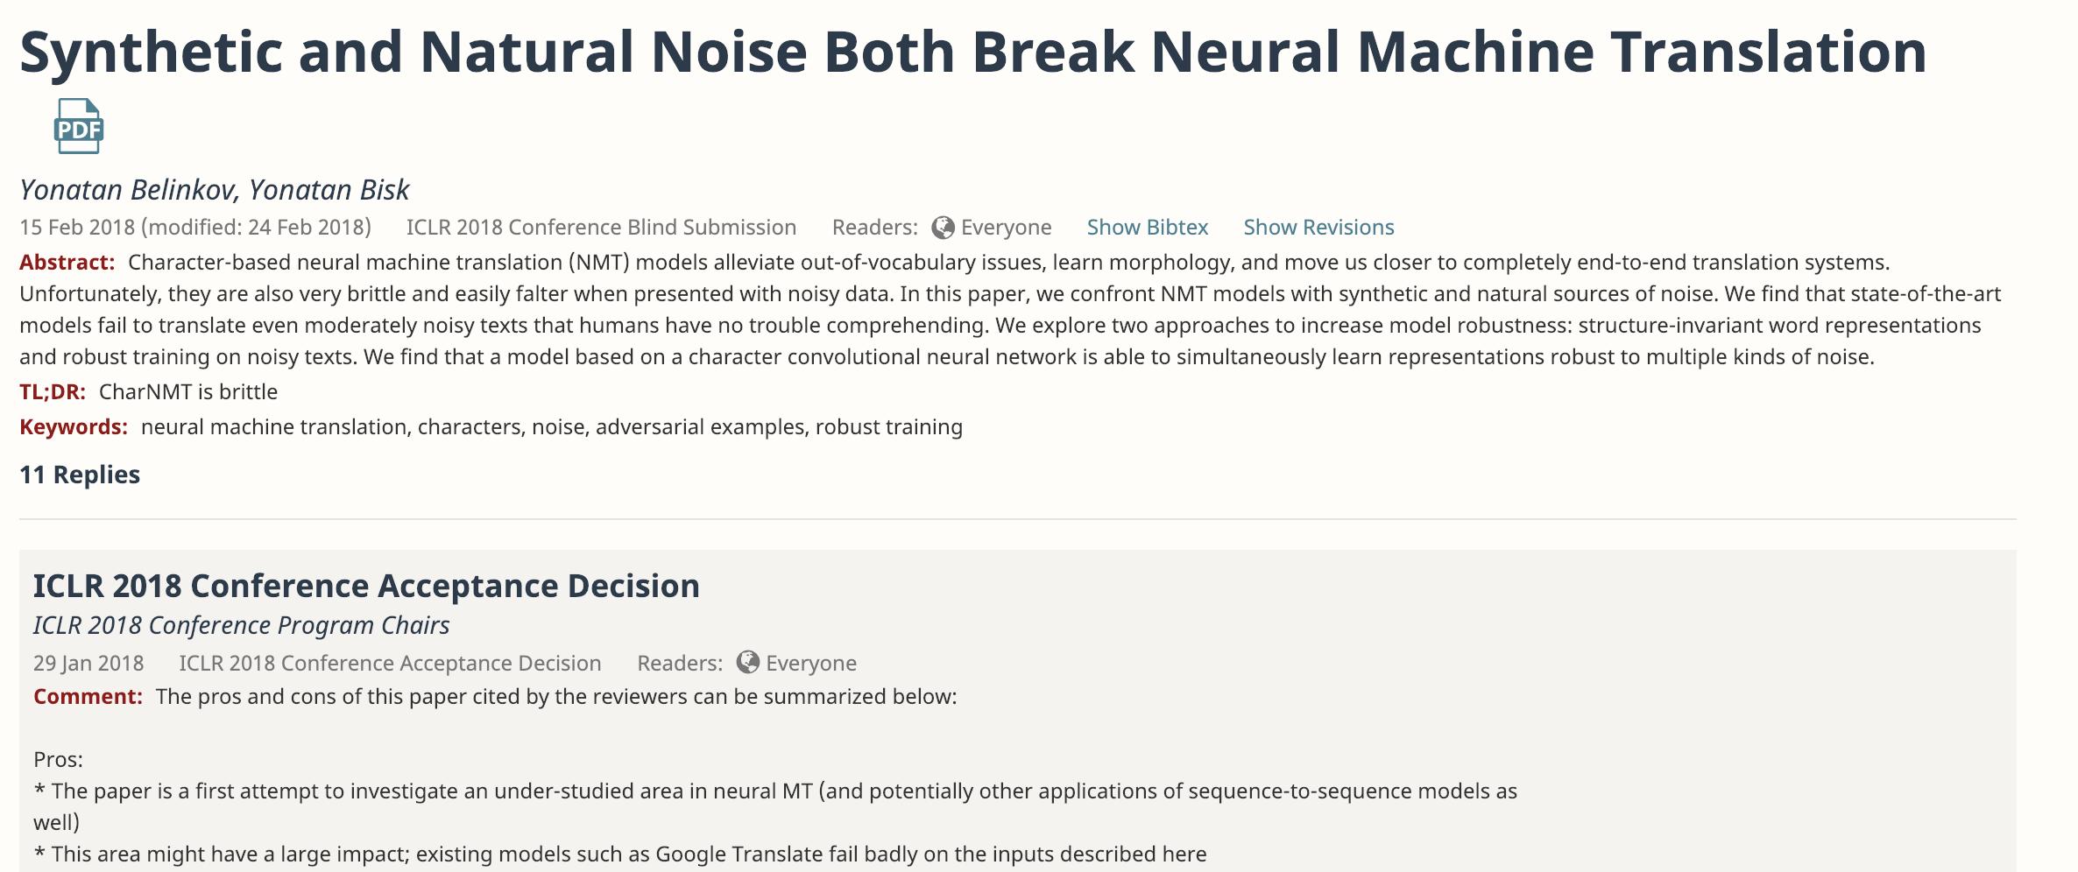
Task: Click the globe icon in Acceptance Decision
Action: (747, 662)
